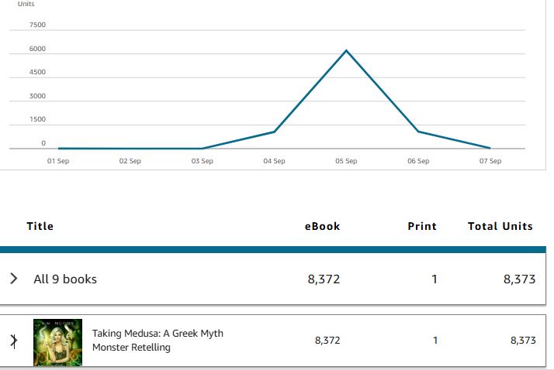Click the 05 Sep axis label

[x=346, y=161]
